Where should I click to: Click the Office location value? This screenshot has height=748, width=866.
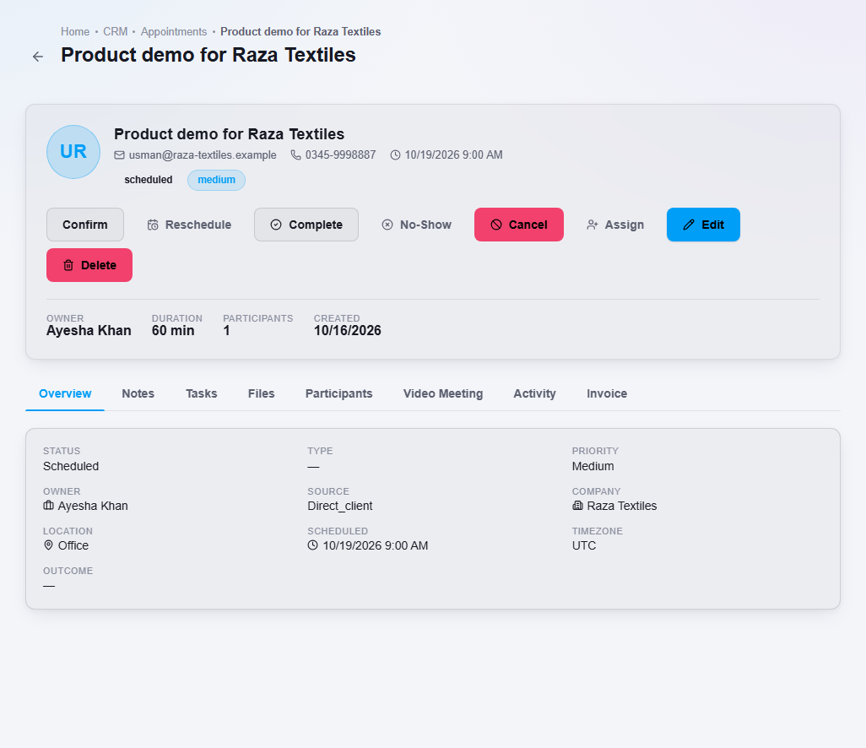click(x=73, y=546)
